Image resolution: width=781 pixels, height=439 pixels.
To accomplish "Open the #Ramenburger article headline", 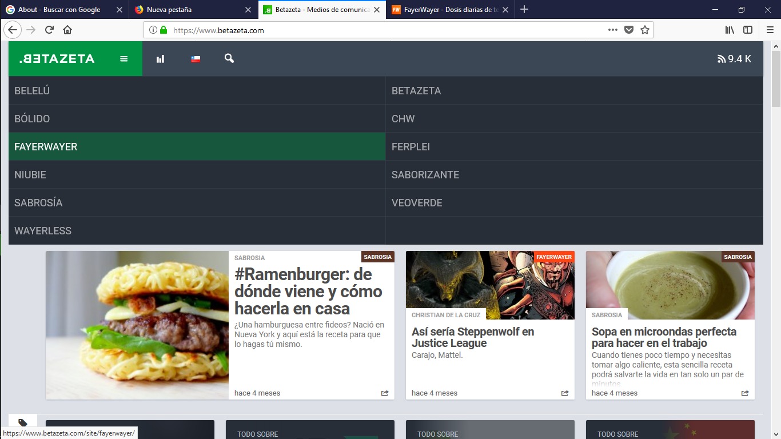I will point(308,292).
